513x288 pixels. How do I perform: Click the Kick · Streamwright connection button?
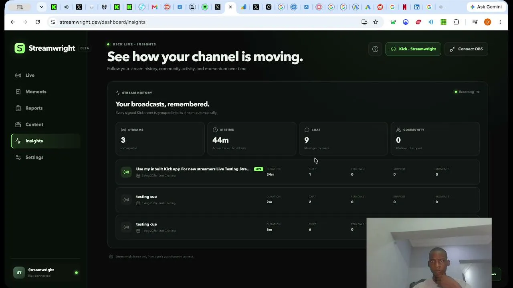point(413,49)
